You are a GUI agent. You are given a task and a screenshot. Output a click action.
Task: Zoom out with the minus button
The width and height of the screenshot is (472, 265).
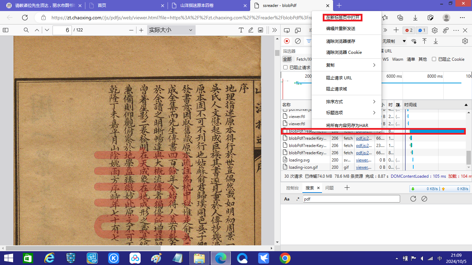[x=131, y=30]
